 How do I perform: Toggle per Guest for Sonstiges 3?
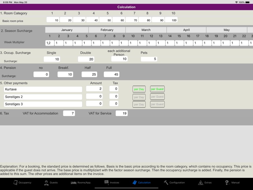[157, 104]
